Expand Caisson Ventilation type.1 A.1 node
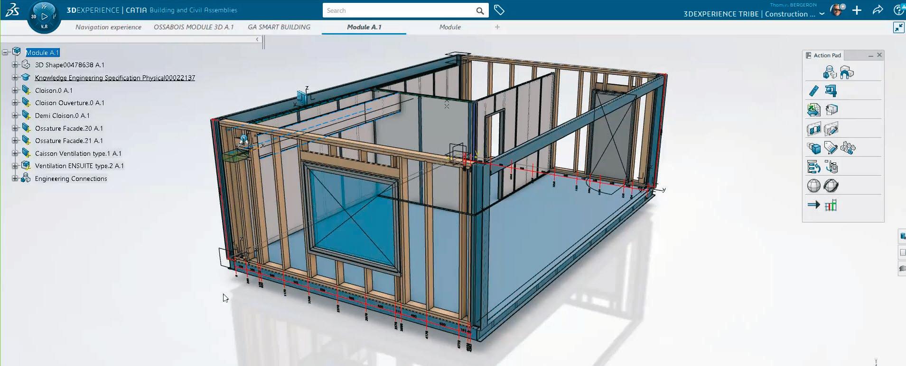The height and width of the screenshot is (366, 906). coord(15,153)
